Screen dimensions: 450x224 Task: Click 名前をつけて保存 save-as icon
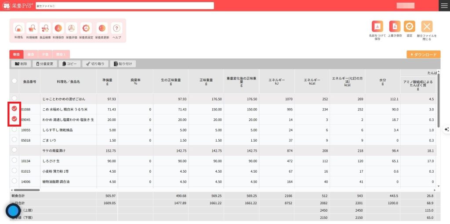tap(377, 27)
